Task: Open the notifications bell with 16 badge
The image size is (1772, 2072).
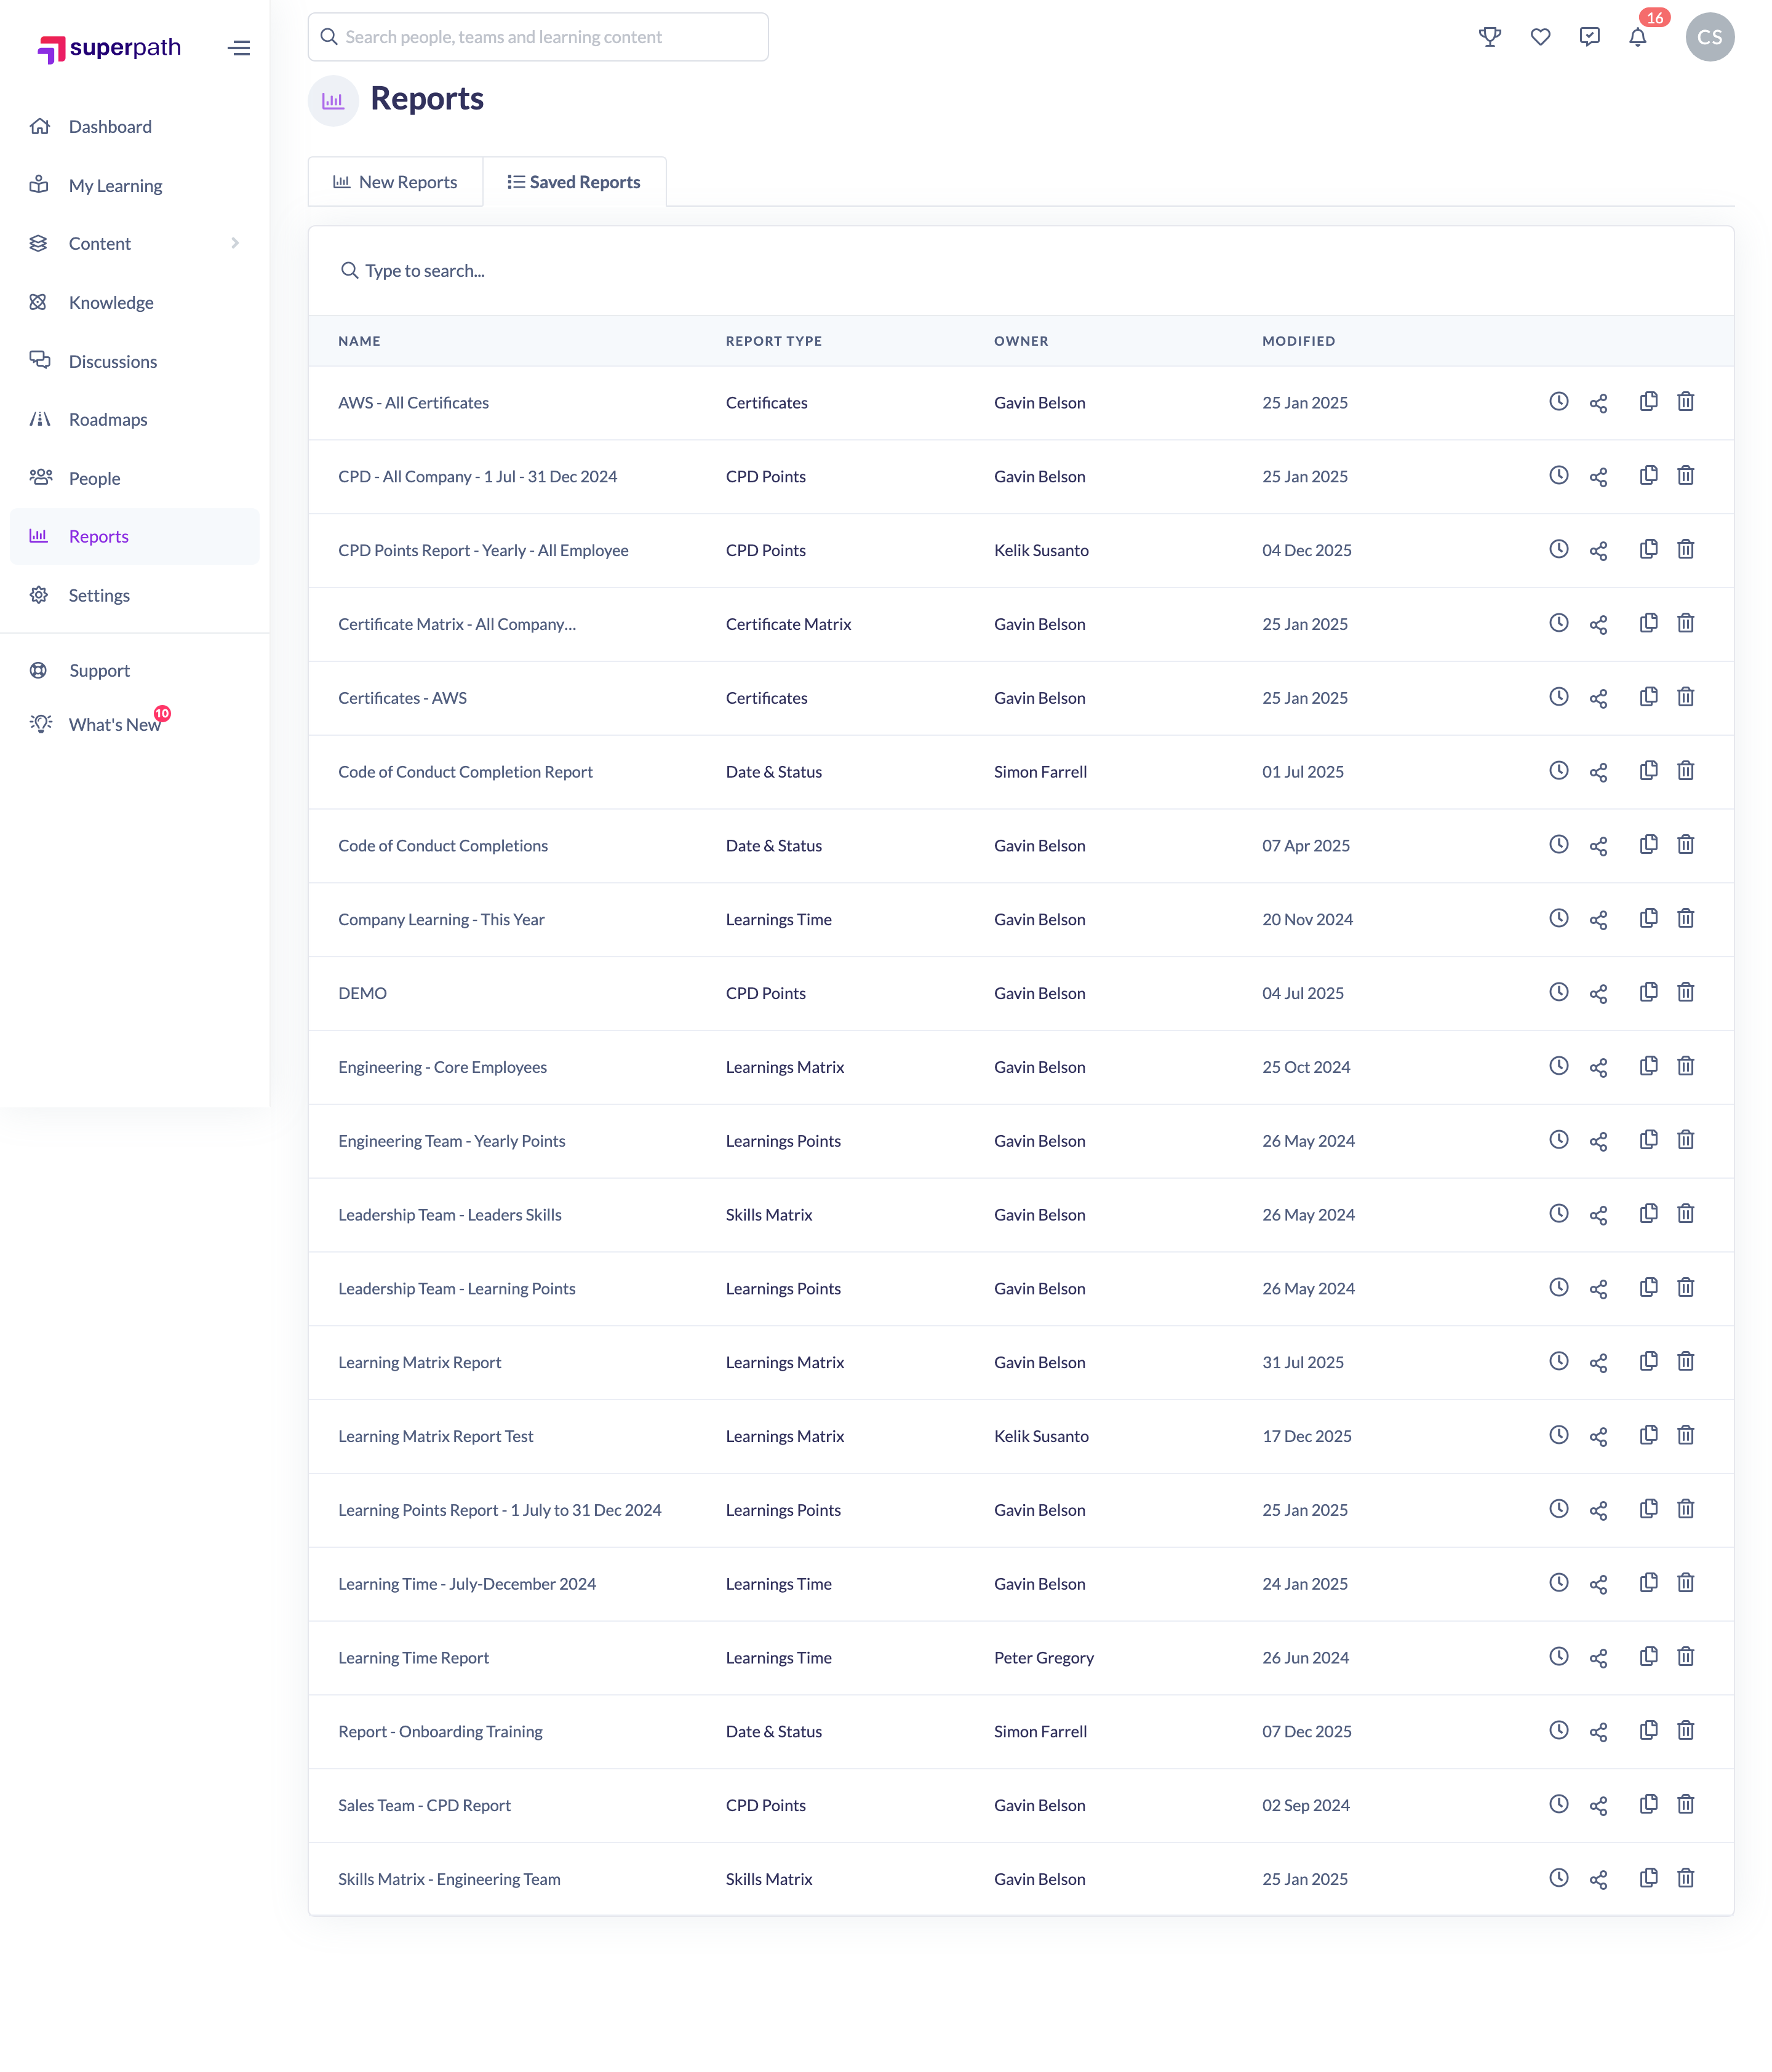Action: click(x=1638, y=37)
